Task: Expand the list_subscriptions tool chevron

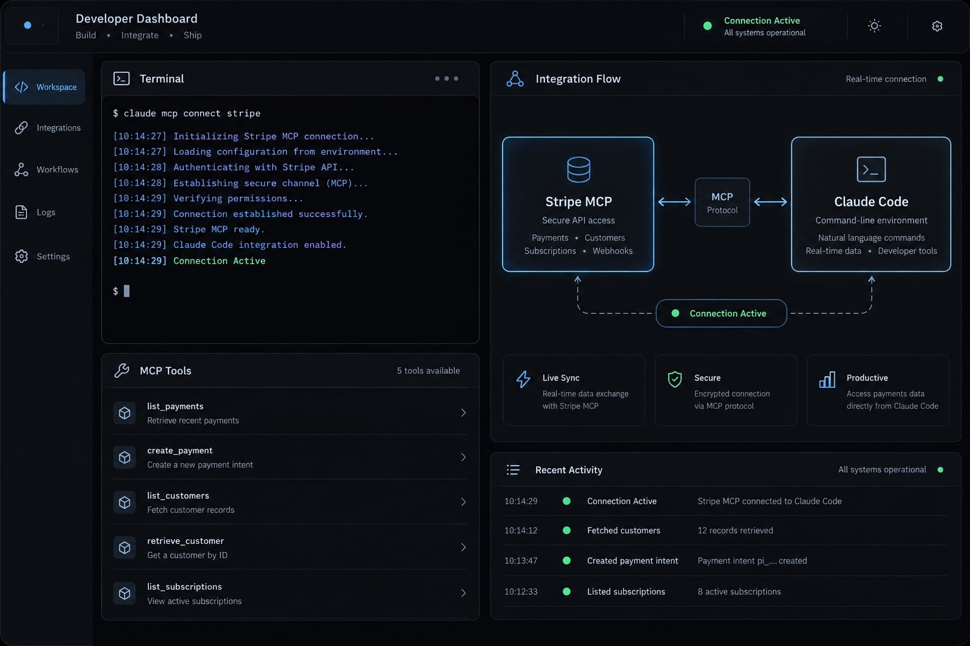Action: 463,593
